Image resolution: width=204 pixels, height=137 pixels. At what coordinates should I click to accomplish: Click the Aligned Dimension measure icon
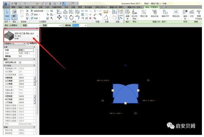tap(106, 12)
